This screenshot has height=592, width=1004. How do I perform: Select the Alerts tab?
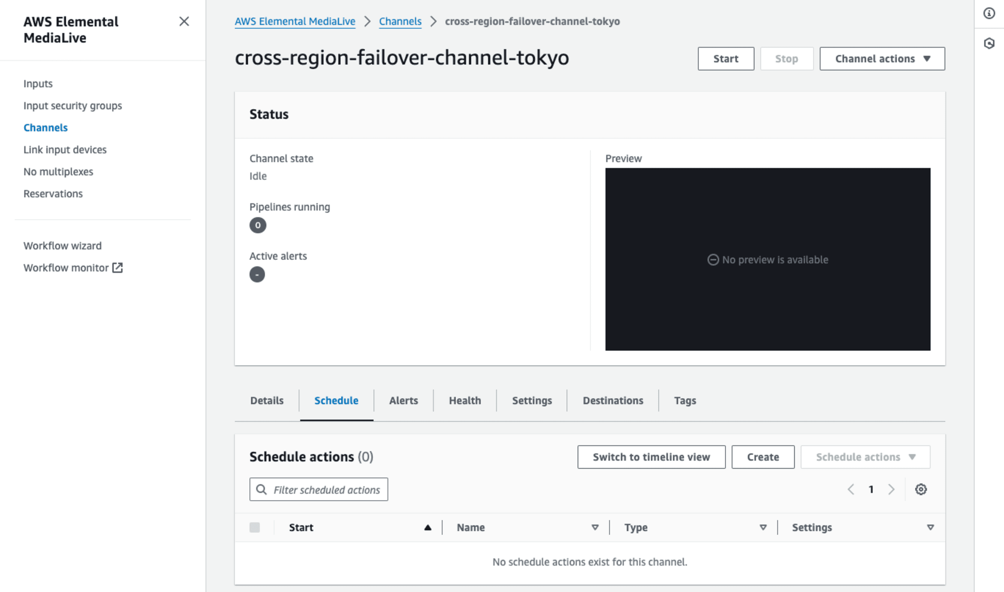[x=403, y=400]
